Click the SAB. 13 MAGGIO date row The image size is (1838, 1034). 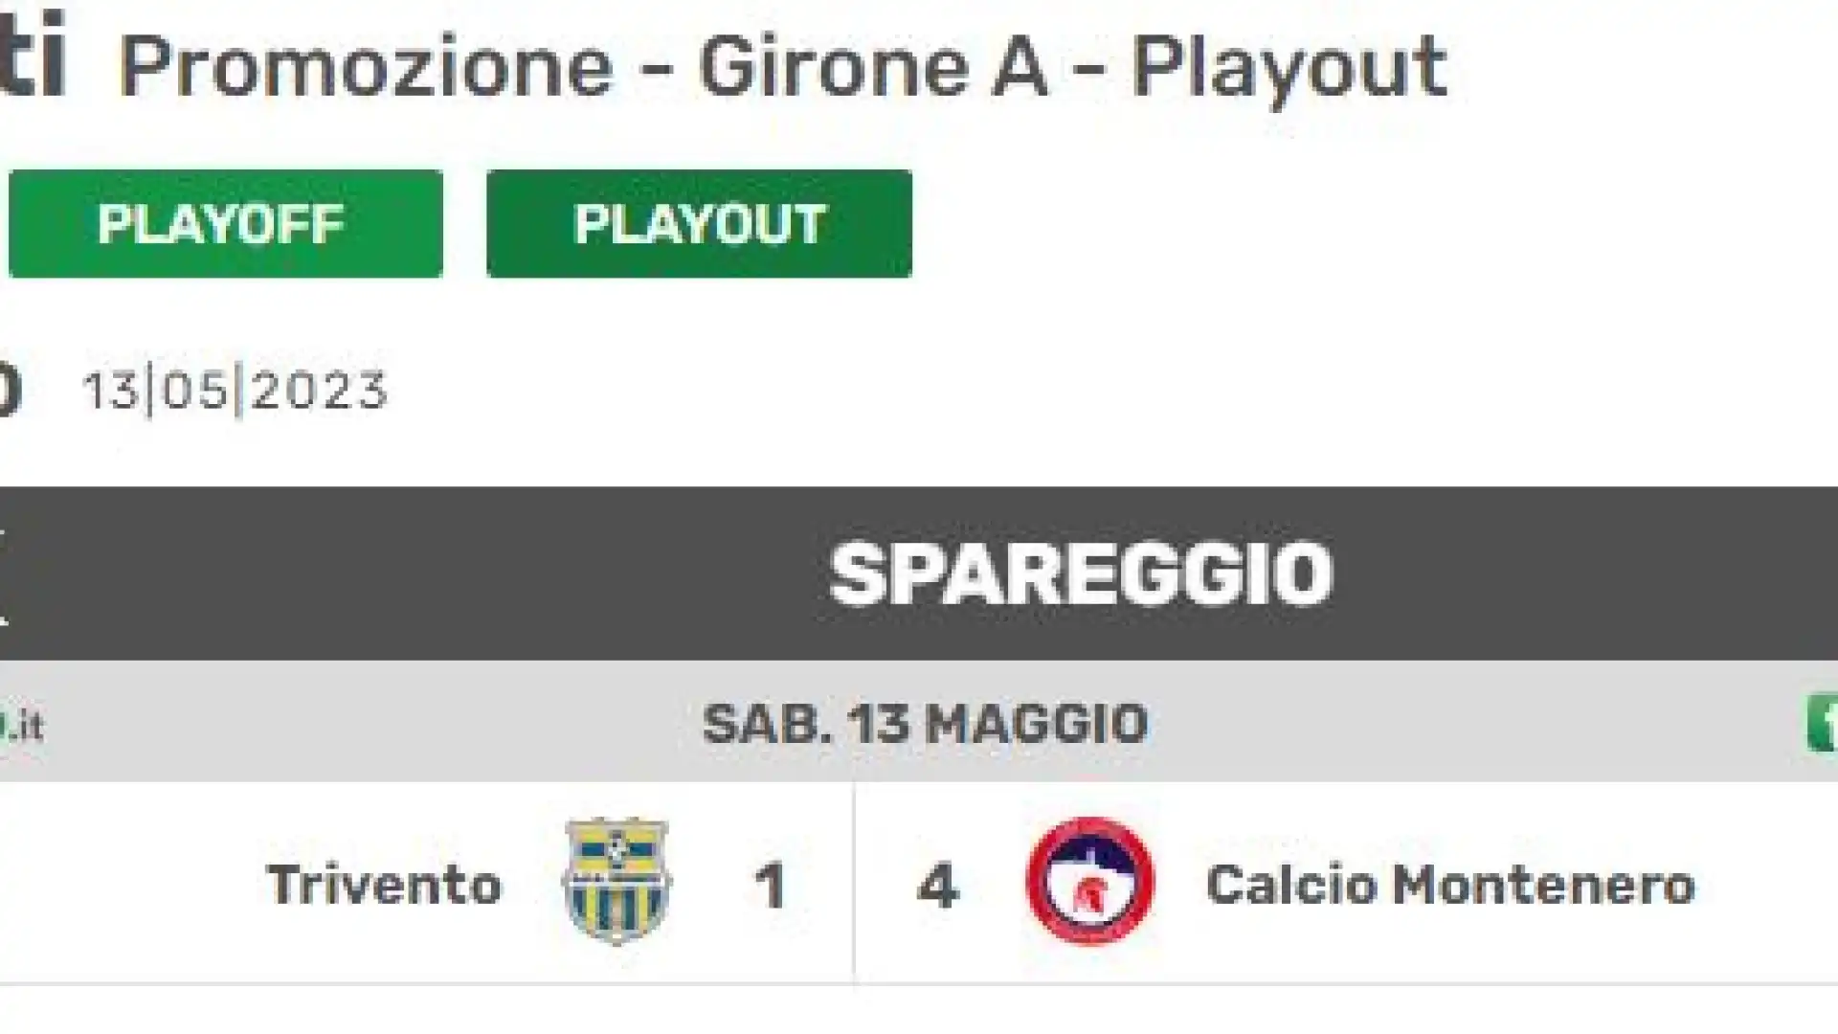click(919, 723)
